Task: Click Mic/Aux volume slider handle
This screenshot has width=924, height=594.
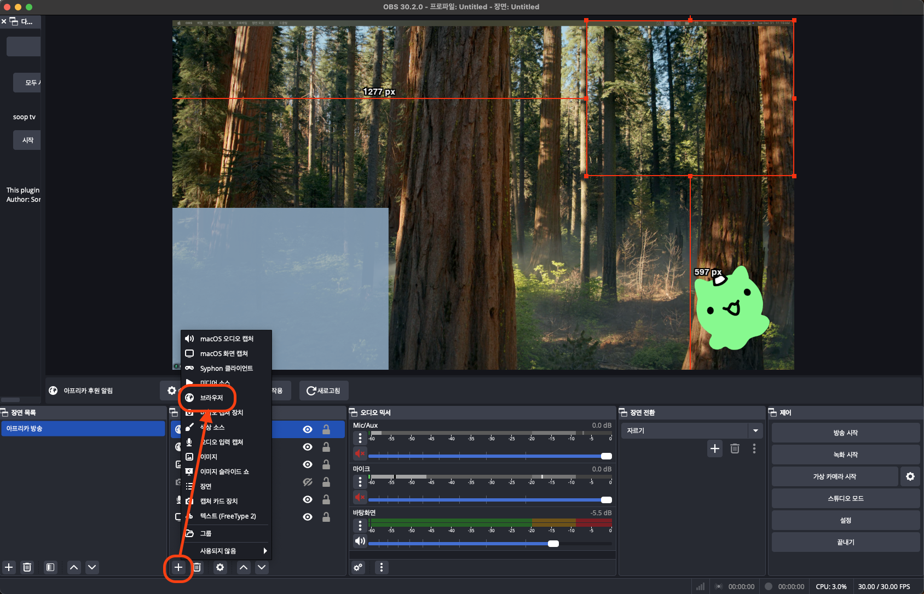Action: [x=607, y=456]
